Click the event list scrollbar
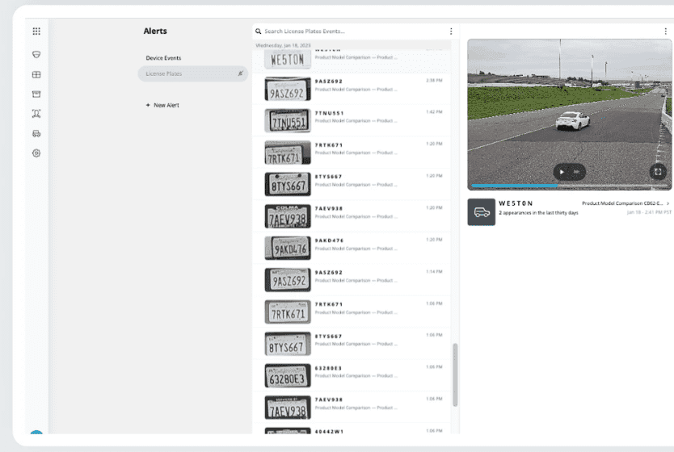Screen dimensions: 674x452 [x=455, y=375]
